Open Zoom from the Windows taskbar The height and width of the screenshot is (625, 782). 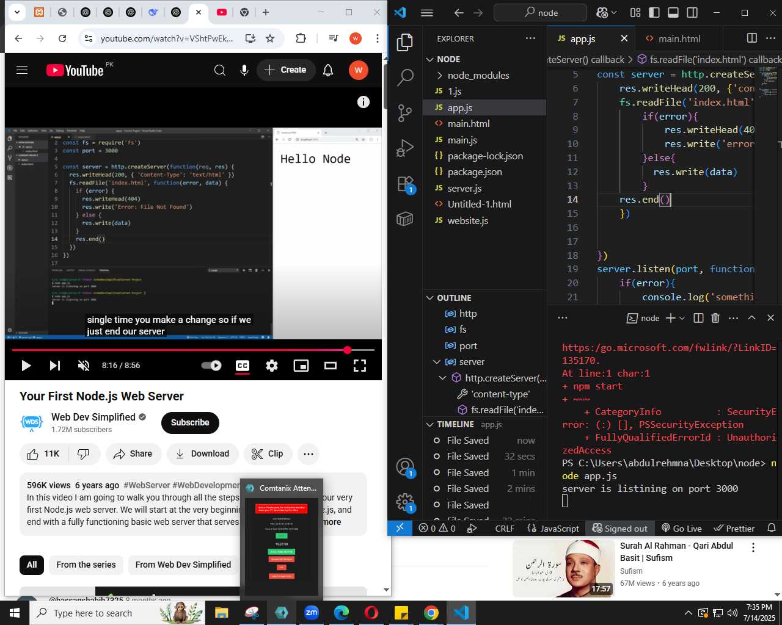click(312, 613)
